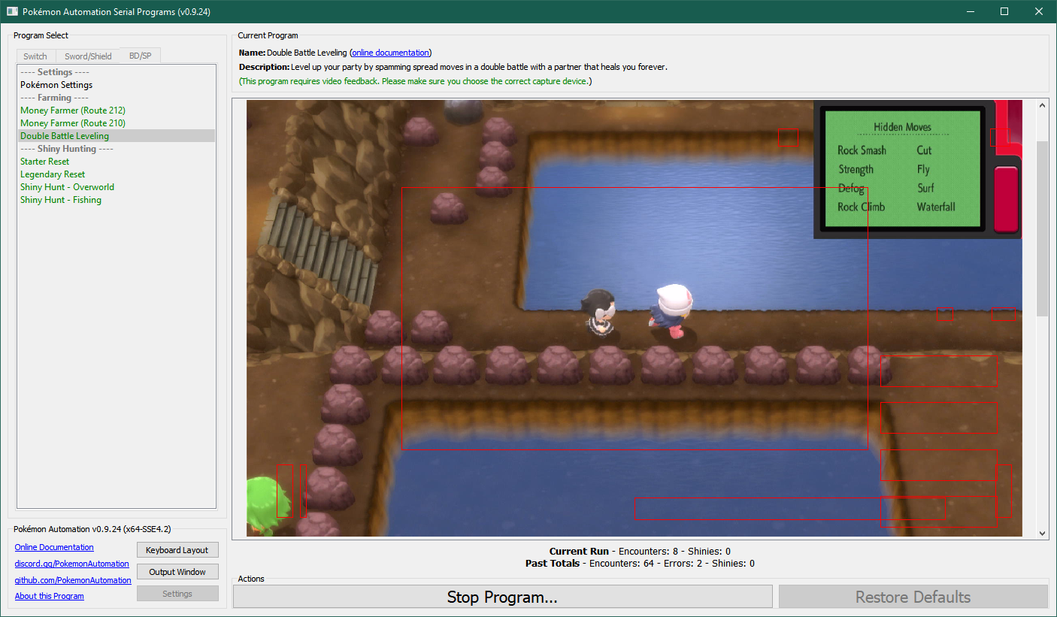The height and width of the screenshot is (617, 1057).
Task: Select Shiny Hunt - Fishing program
Action: tap(61, 200)
